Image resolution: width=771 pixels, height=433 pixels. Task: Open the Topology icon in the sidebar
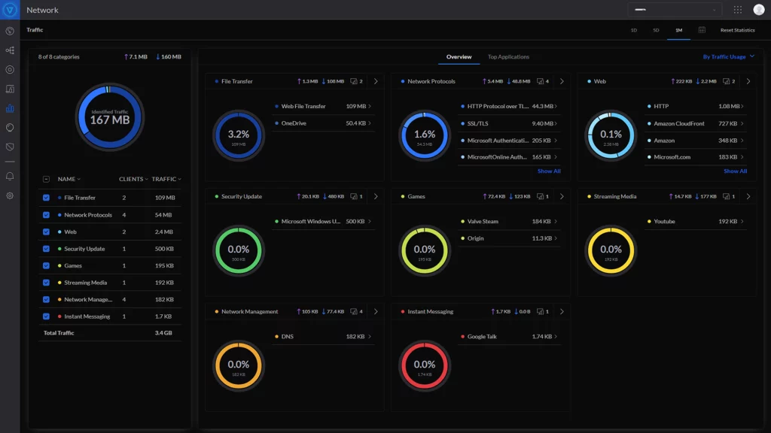tap(10, 50)
